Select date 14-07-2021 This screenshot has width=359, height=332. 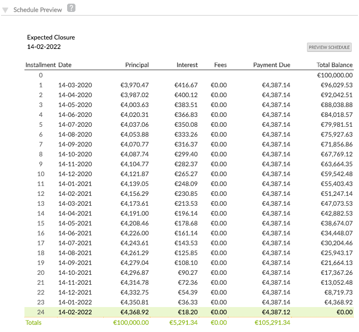pyautogui.click(x=75, y=243)
